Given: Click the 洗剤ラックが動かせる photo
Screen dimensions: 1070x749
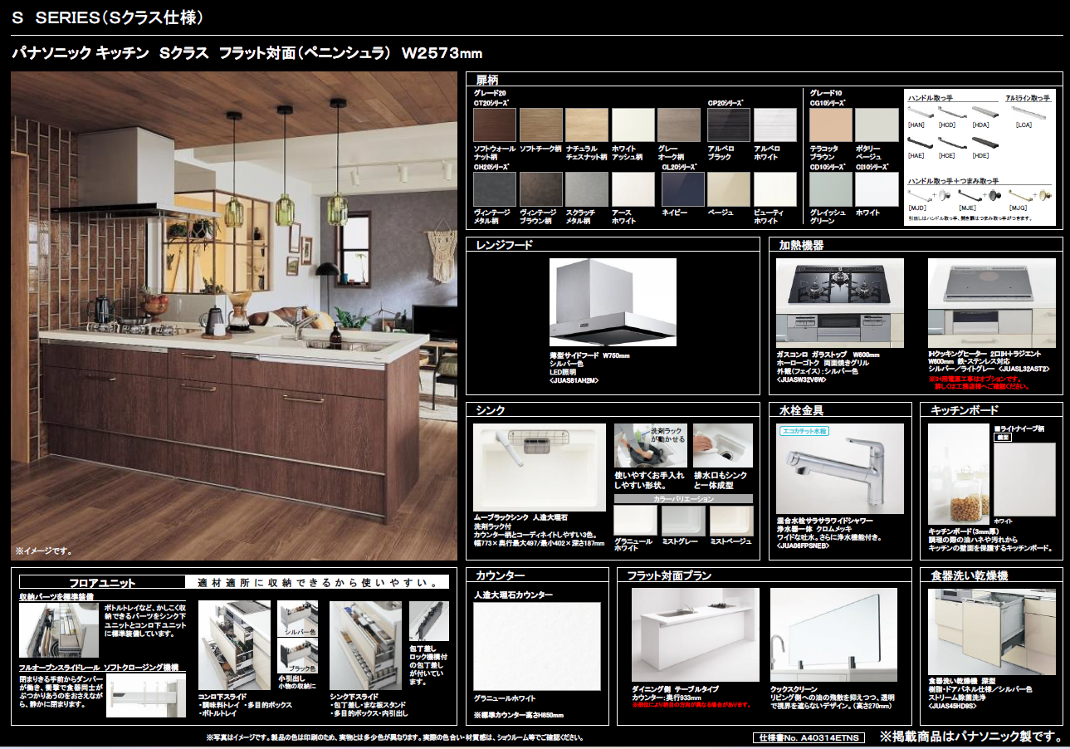Looking at the screenshot, I should (x=650, y=446).
